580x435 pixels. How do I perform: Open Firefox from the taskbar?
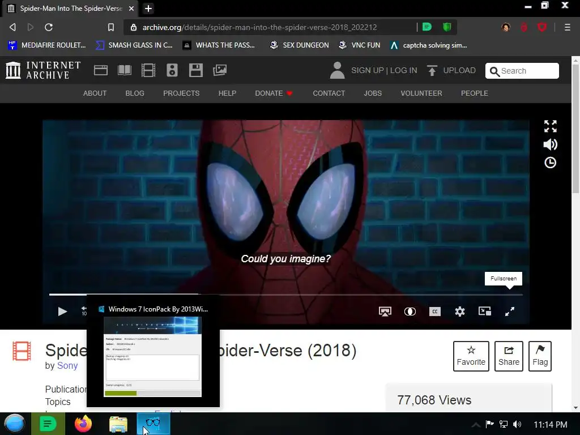[x=83, y=424]
